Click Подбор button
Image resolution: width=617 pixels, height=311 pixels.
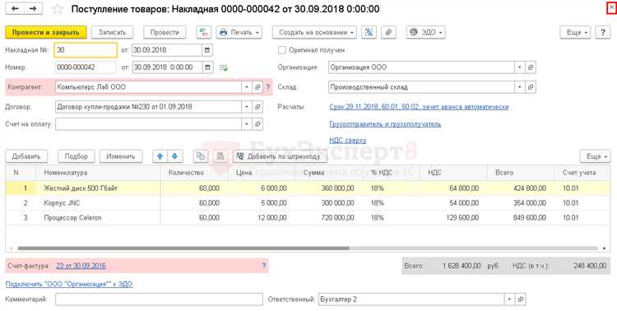[77, 156]
